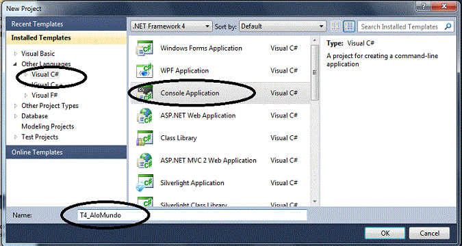Collapse the Other Languages tree node
This screenshot has width=462, height=246.
(15, 64)
